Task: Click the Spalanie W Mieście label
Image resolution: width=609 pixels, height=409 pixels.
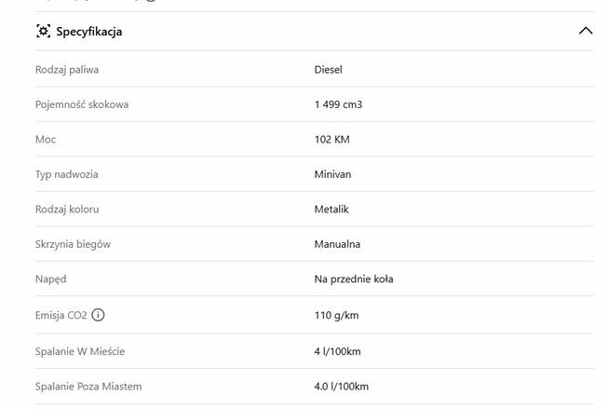Action: pyautogui.click(x=80, y=351)
